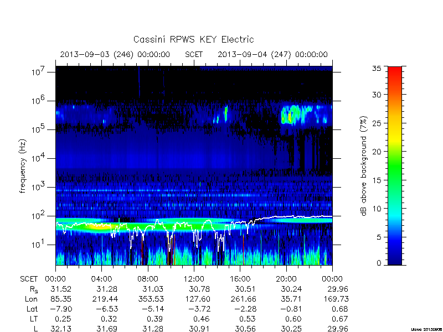Click the 10⁵ frequency axis label
This screenshot has width=443, height=332.
pyautogui.click(x=38, y=129)
